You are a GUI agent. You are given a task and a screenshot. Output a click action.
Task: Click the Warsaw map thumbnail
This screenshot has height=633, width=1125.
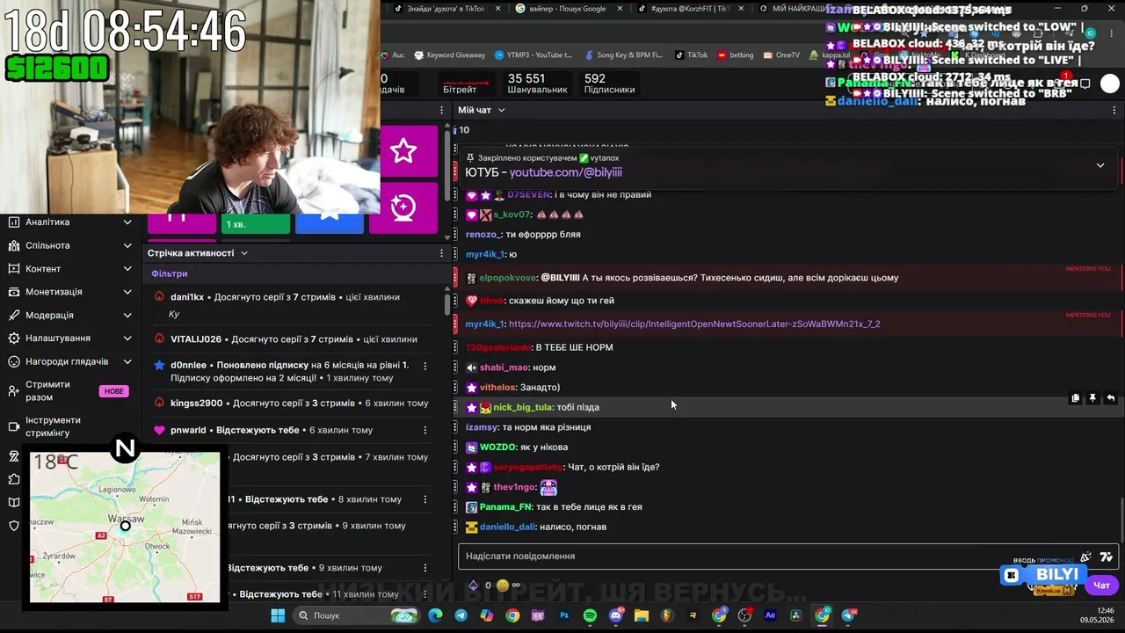[125, 527]
